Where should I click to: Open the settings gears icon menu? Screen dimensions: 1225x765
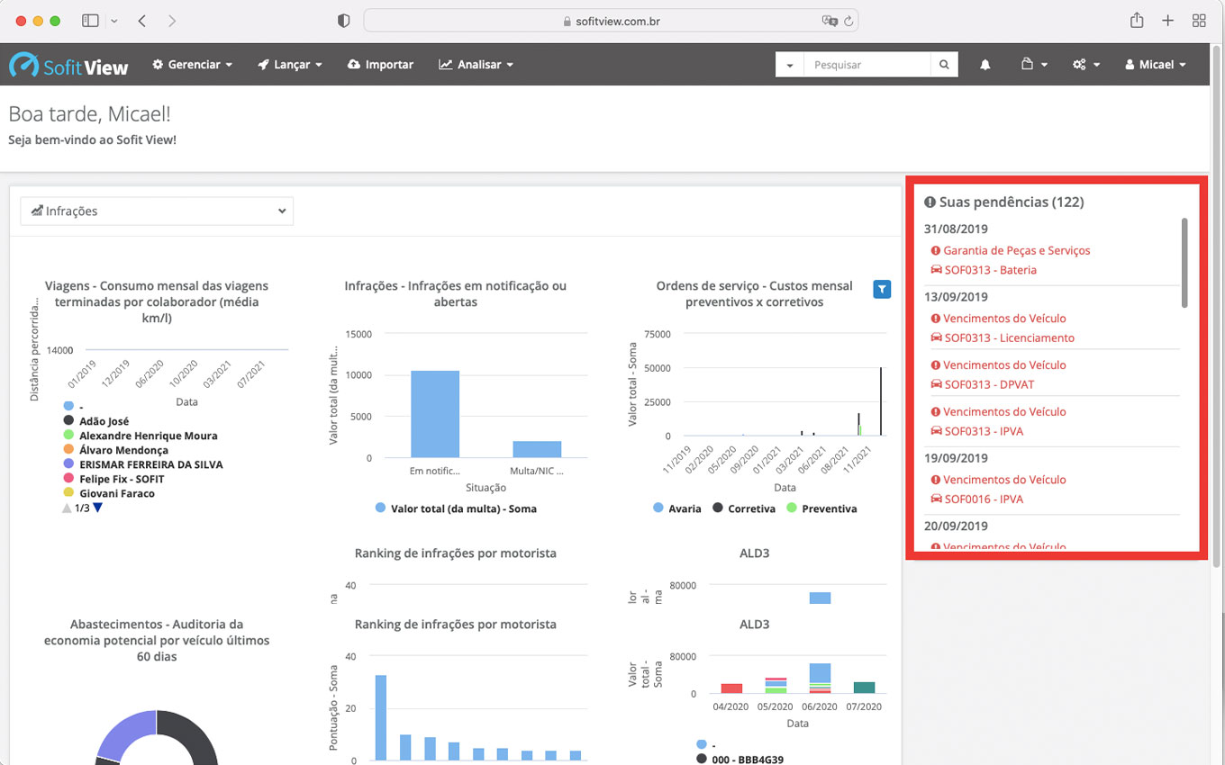(x=1086, y=65)
